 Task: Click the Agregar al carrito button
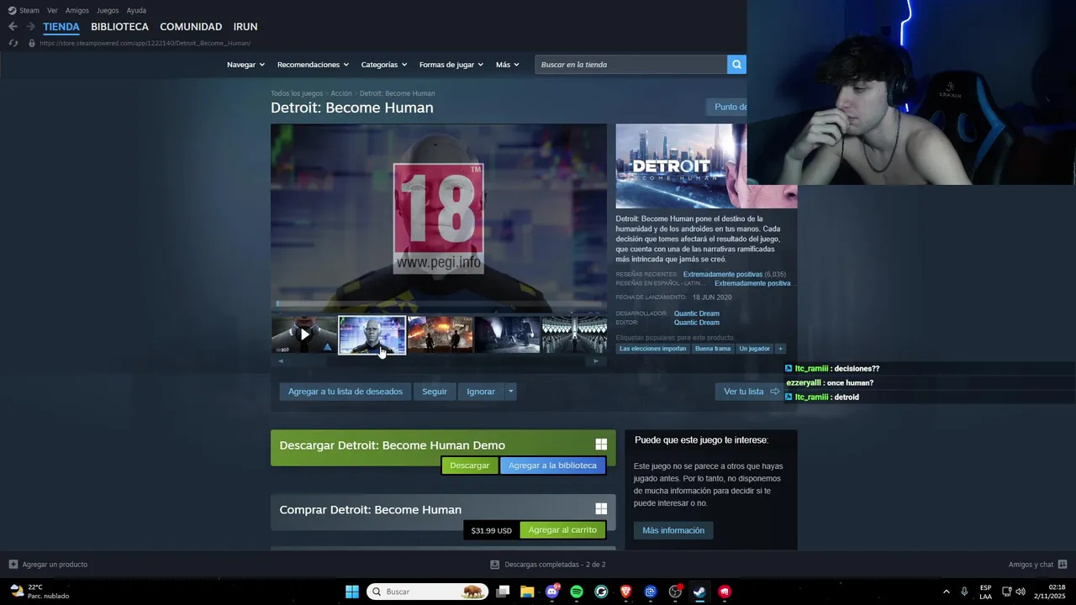click(562, 530)
